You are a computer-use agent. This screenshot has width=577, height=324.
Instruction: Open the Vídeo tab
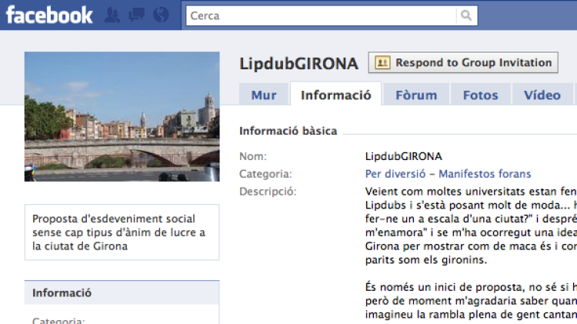coord(542,95)
